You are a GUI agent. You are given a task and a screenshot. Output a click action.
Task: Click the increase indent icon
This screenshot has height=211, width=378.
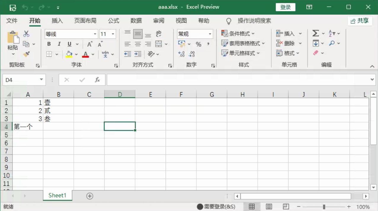click(138, 54)
